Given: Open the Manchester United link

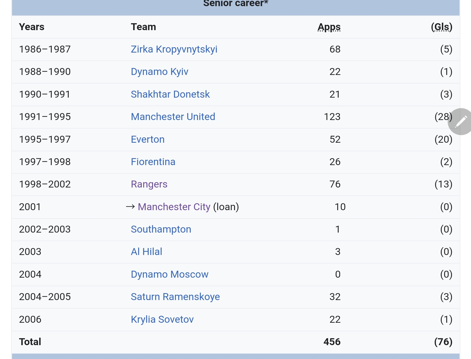Looking at the screenshot, I should tap(173, 117).
